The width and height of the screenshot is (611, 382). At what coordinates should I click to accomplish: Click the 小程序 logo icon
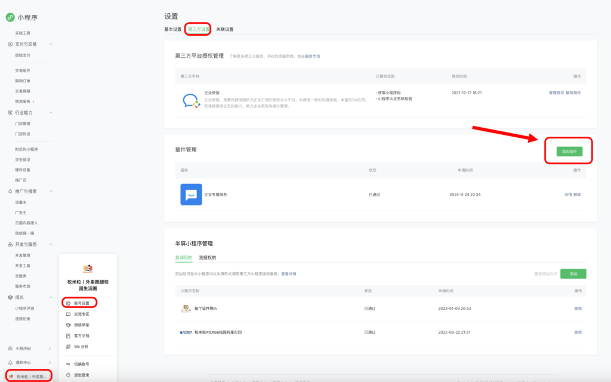click(10, 17)
